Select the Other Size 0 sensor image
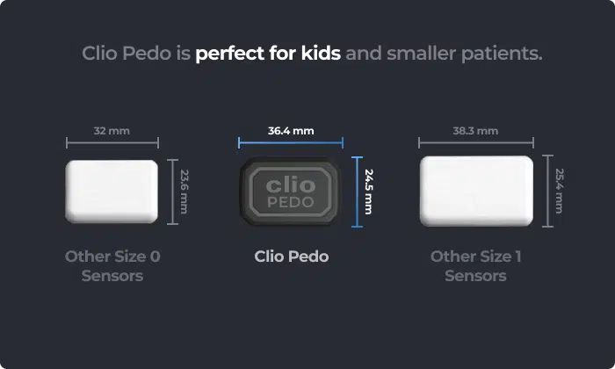Viewport: 615px width, 369px height. click(112, 192)
